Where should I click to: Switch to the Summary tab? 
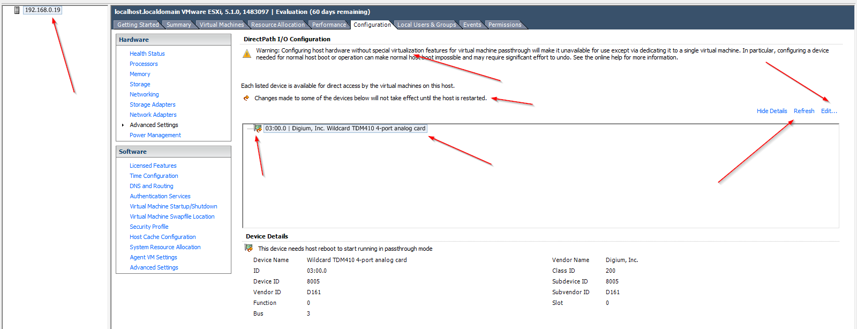178,25
